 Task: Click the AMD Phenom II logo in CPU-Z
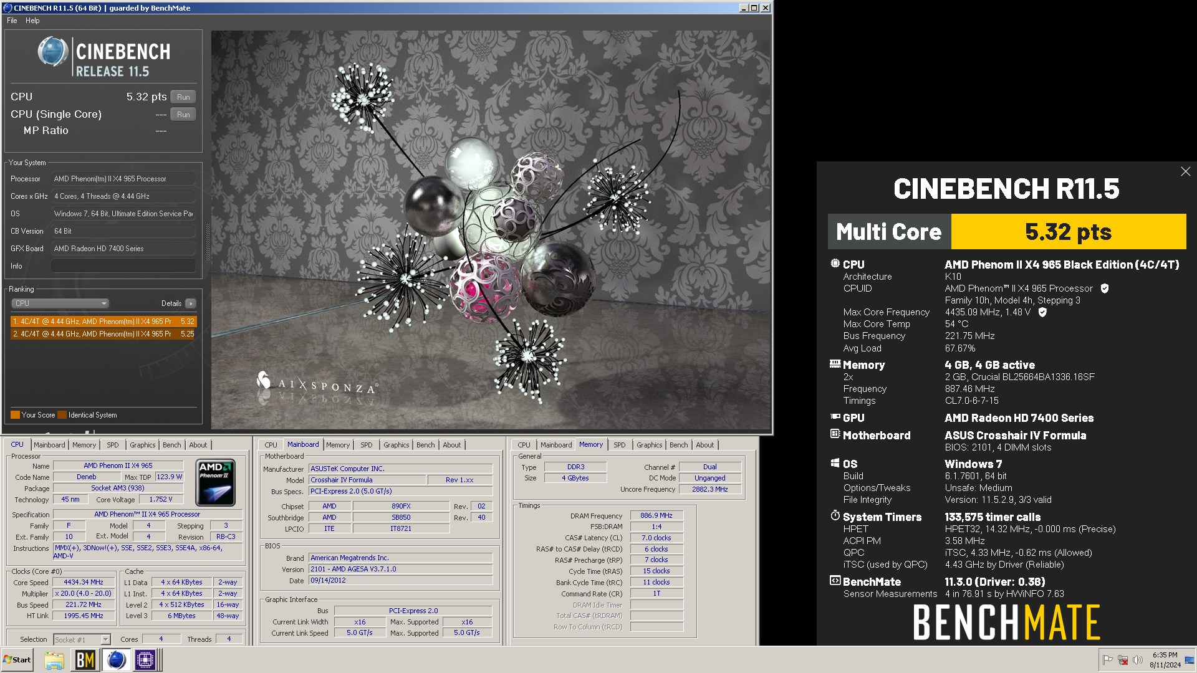click(216, 482)
